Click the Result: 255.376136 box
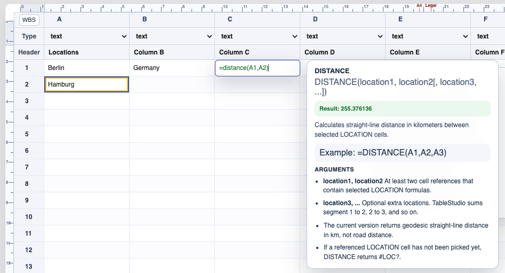 pos(403,109)
